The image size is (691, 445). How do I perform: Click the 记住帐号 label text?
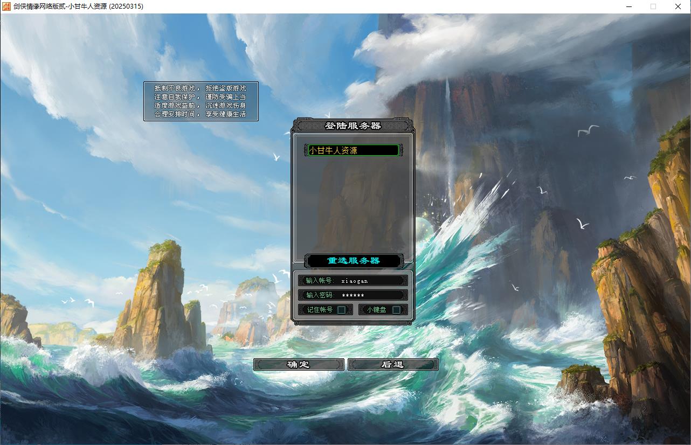320,310
